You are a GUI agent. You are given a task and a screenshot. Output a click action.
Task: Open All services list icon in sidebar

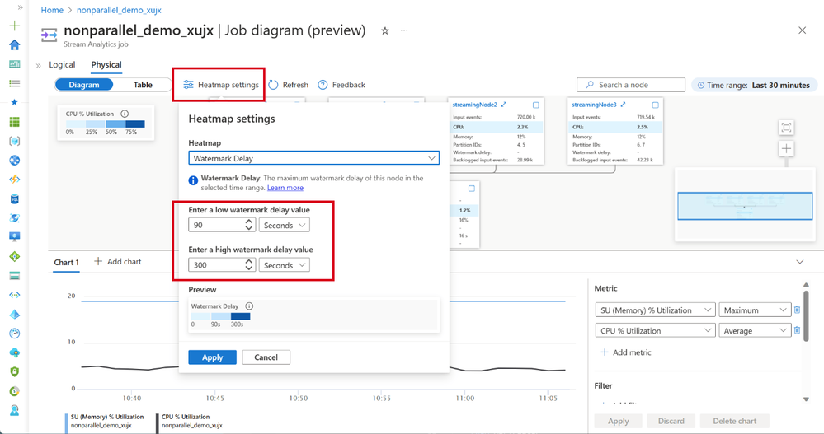[x=15, y=83]
